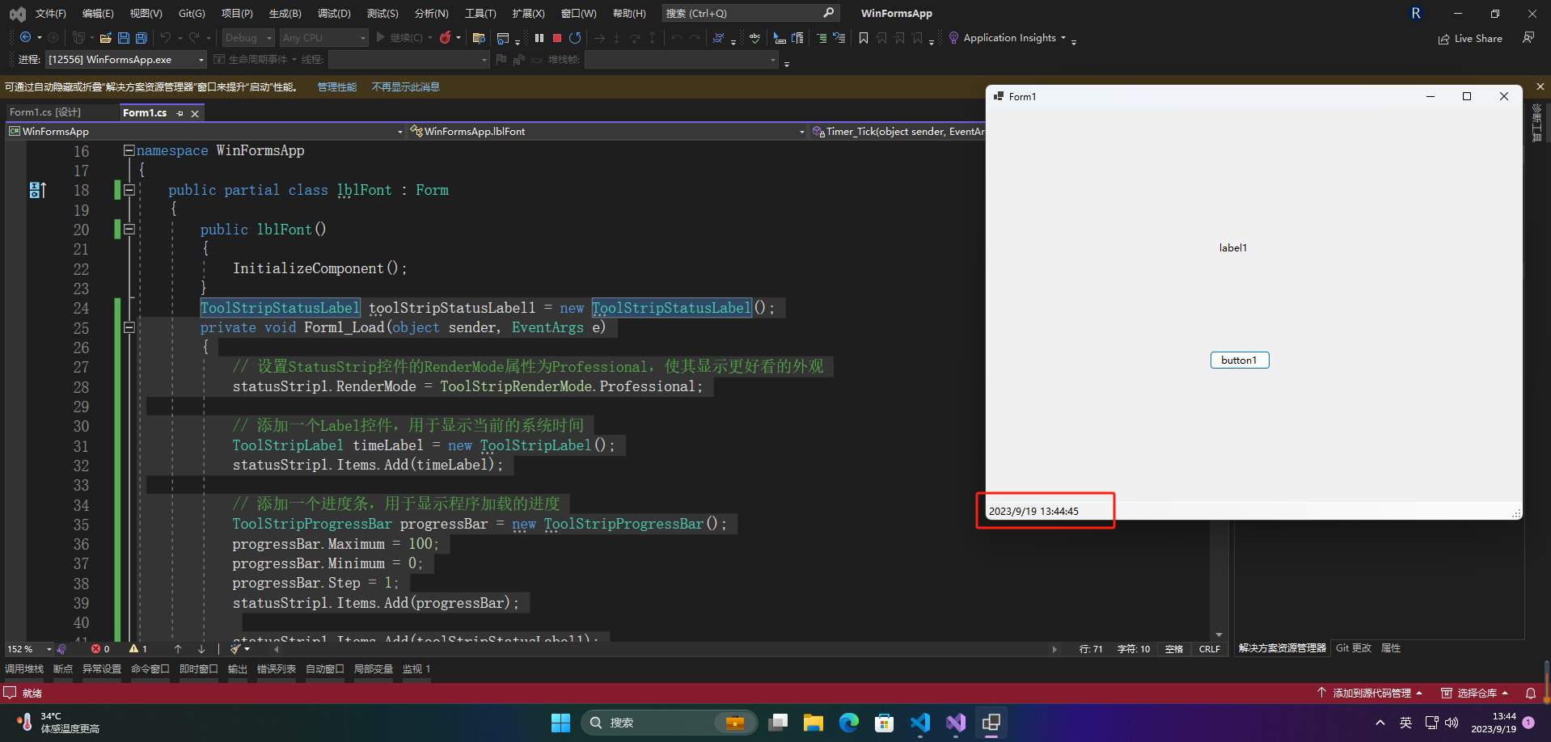Click the 不再显示此消息 link

point(405,86)
